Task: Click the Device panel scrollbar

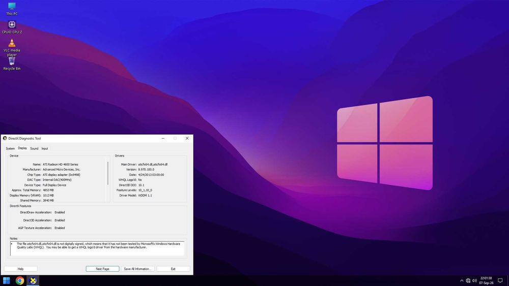Action: (x=108, y=173)
